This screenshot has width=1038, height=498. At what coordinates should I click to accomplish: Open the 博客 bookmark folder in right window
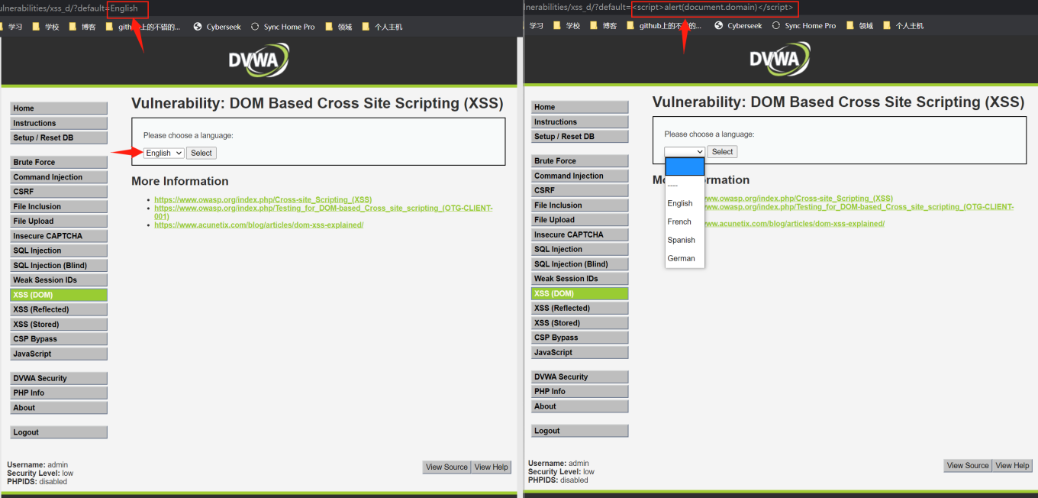pyautogui.click(x=603, y=26)
